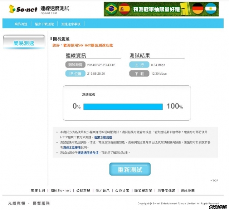Open the 測速注意事項 nav menu item
This screenshot has height=210, width=229.
(x=71, y=24)
